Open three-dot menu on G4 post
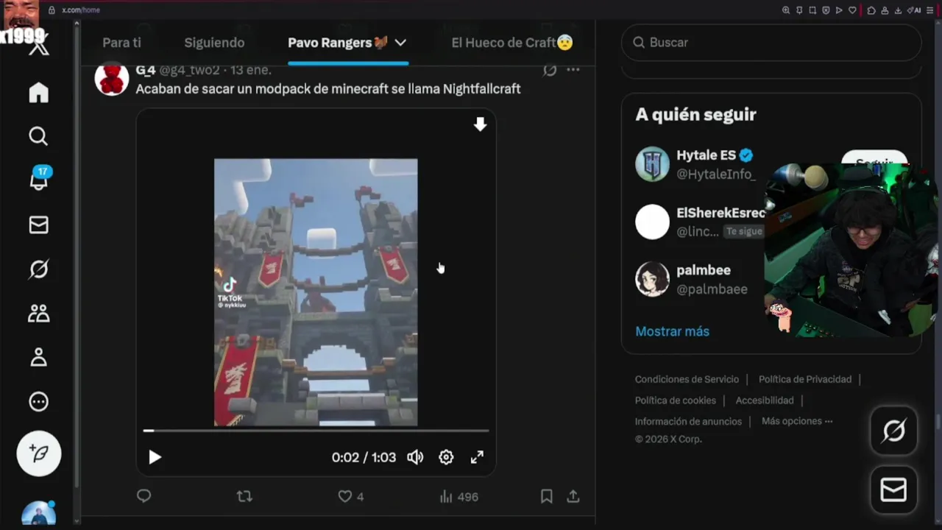This screenshot has width=942, height=530. pyautogui.click(x=573, y=70)
